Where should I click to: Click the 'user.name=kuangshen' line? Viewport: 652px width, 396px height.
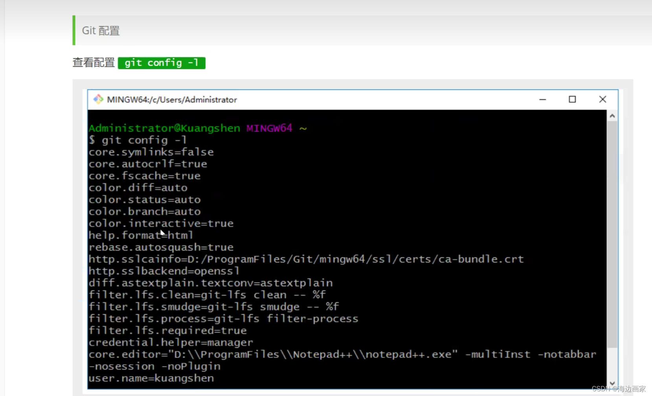[x=151, y=378]
